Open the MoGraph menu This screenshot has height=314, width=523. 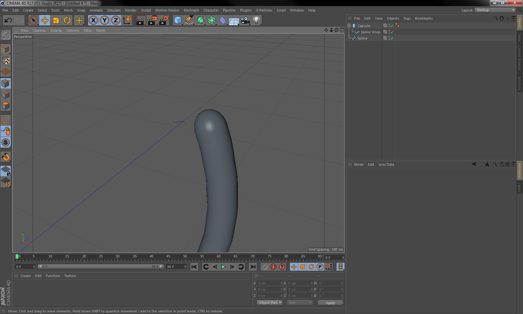click(x=191, y=10)
